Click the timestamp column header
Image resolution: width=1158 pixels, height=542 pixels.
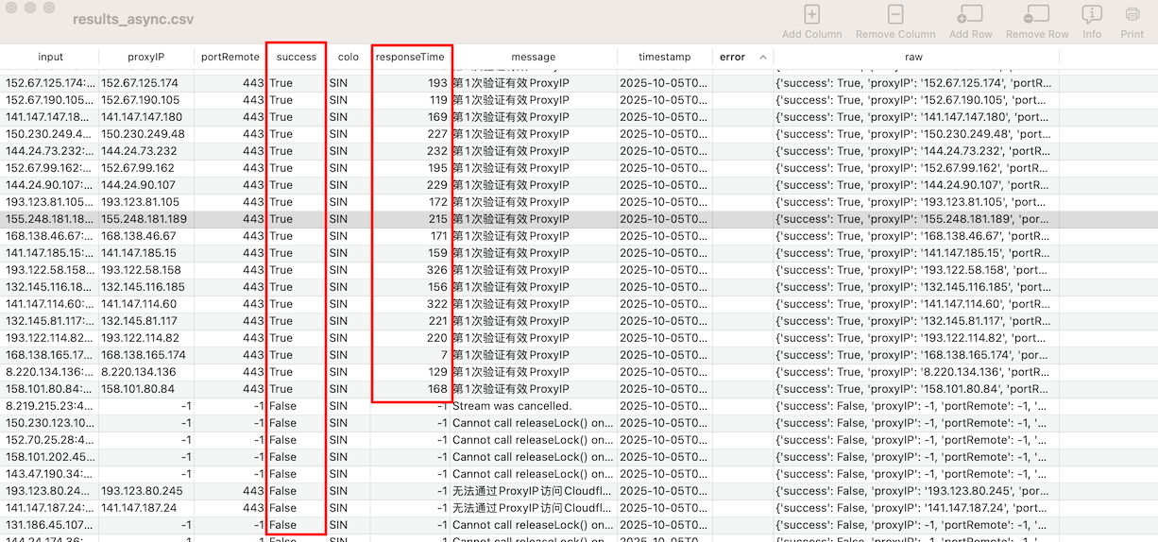pos(664,57)
